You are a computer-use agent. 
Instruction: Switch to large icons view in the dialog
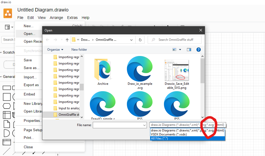pyautogui.click(x=174, y=50)
